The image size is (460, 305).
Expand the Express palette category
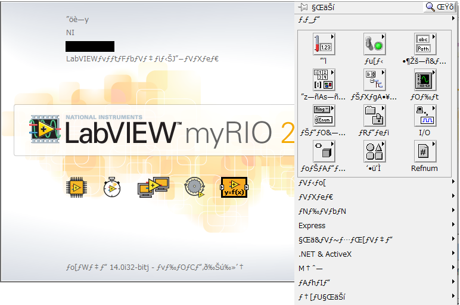(x=377, y=226)
